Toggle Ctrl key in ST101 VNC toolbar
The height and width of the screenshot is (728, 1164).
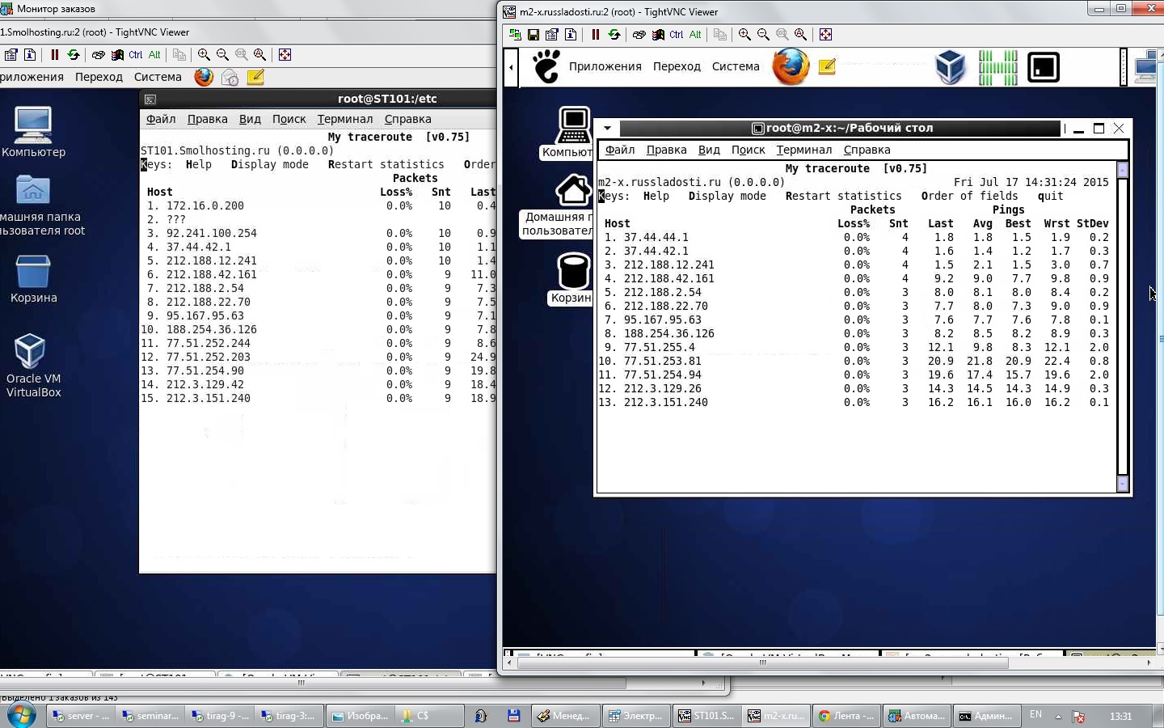[136, 55]
